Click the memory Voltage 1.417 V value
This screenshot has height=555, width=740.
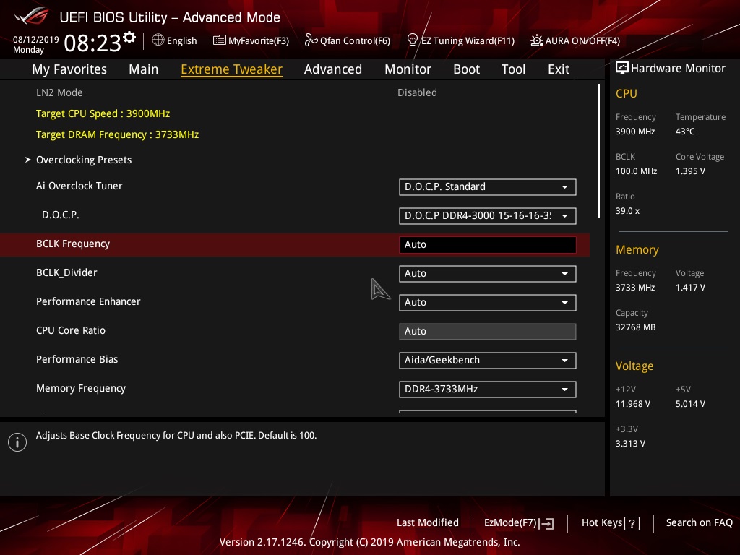[690, 288]
